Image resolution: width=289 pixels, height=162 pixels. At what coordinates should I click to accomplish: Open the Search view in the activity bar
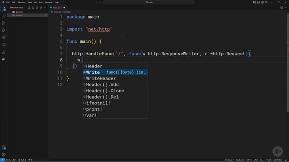4,16
